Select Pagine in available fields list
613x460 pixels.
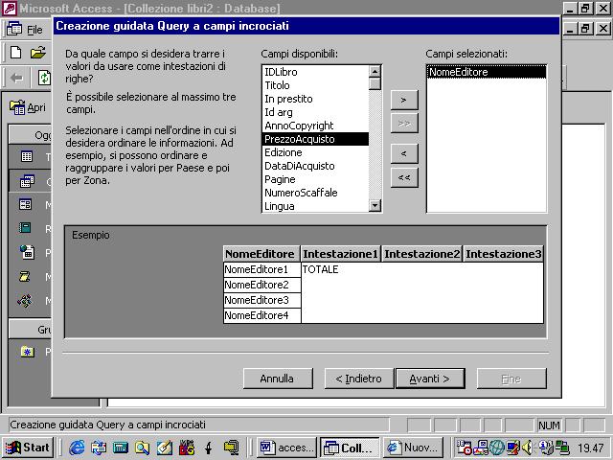pos(315,179)
